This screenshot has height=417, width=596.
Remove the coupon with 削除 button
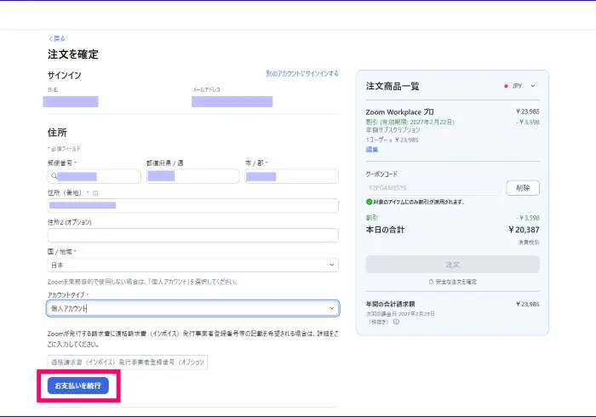point(523,188)
